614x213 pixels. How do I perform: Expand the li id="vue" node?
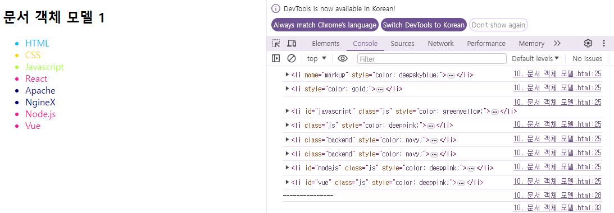coord(288,182)
